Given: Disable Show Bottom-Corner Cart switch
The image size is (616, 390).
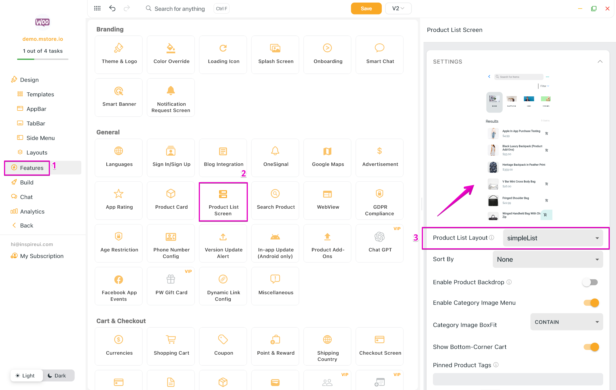Looking at the screenshot, I should 591,347.
